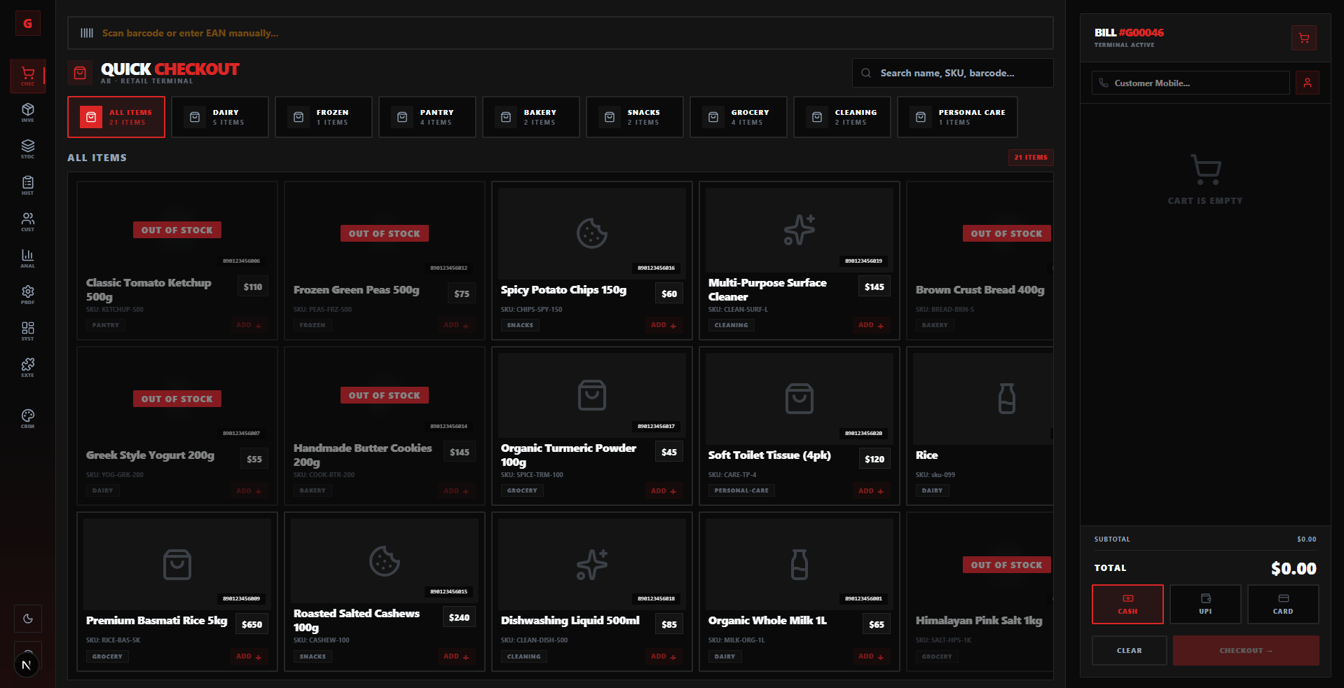Select the Personal Care category tab
Screen dimensions: 1344x688
957,117
